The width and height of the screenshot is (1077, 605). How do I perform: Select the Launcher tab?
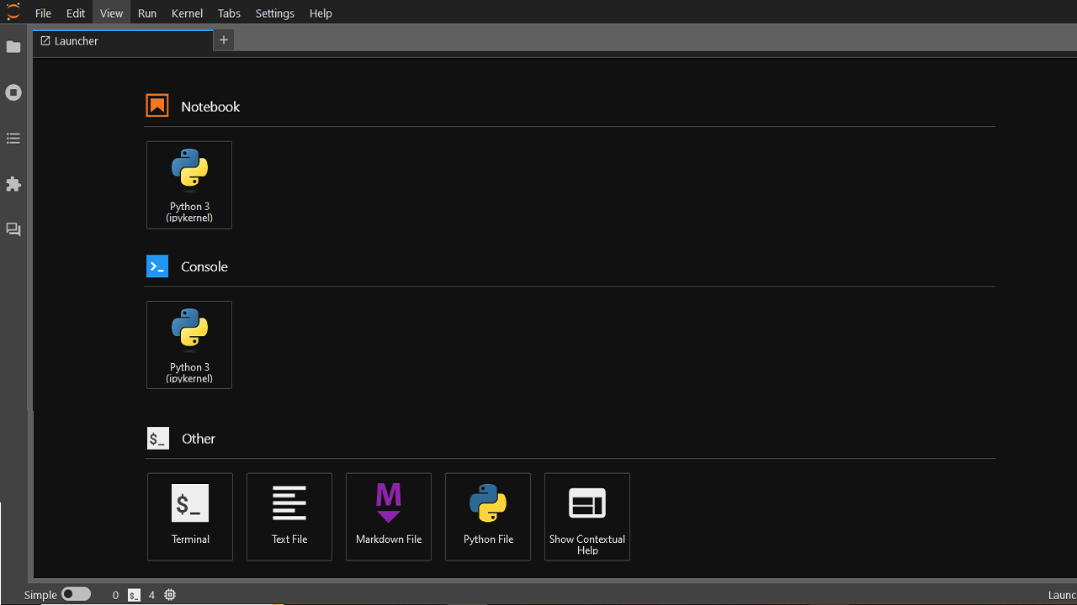click(123, 40)
